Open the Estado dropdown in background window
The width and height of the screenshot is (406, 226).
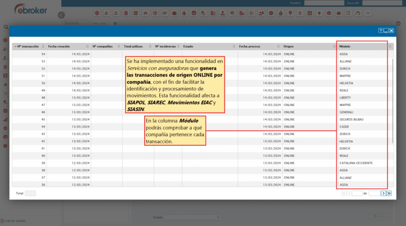coord(192,217)
